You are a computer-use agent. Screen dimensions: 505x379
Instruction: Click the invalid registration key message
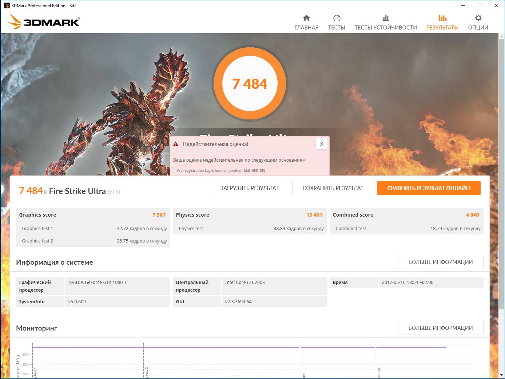click(220, 171)
